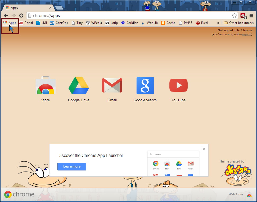Image resolution: width=257 pixels, height=202 pixels.
Task: Open the Web Store link at bottom
Action: click(x=236, y=194)
